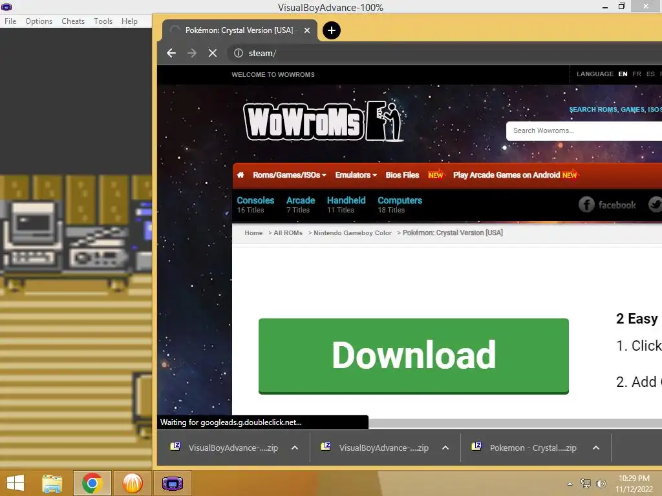This screenshot has width=662, height=496.
Task: Open the second VisualBoyAdvance zip download
Action: pyautogui.click(x=383, y=448)
